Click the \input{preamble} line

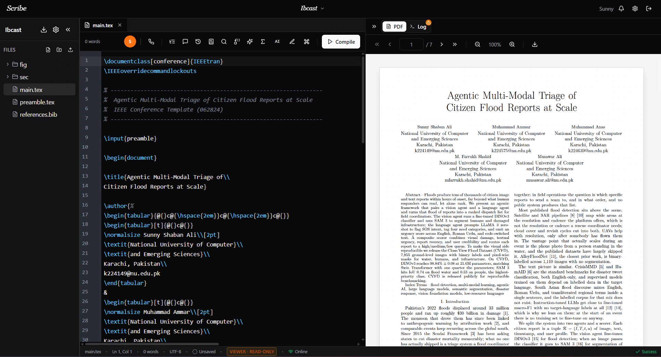(x=130, y=138)
